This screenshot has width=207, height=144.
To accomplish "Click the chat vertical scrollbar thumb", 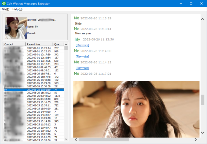I will 202,100.
